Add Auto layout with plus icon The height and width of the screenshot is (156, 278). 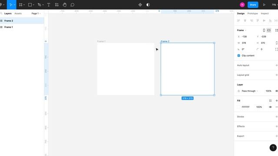[x=276, y=65]
